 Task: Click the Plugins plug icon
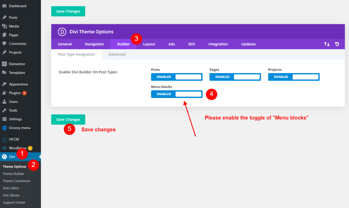[x=4, y=93]
